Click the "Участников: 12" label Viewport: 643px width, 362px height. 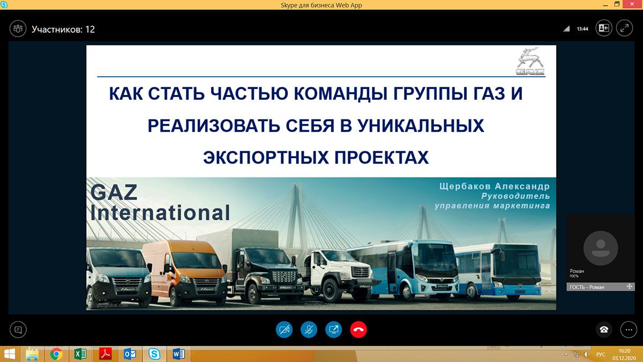tap(63, 29)
